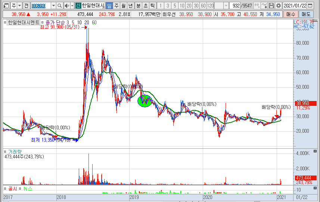Toggle the 거래량 volume panel marker
The width and height of the screenshot is (320, 202).
coord(5,152)
